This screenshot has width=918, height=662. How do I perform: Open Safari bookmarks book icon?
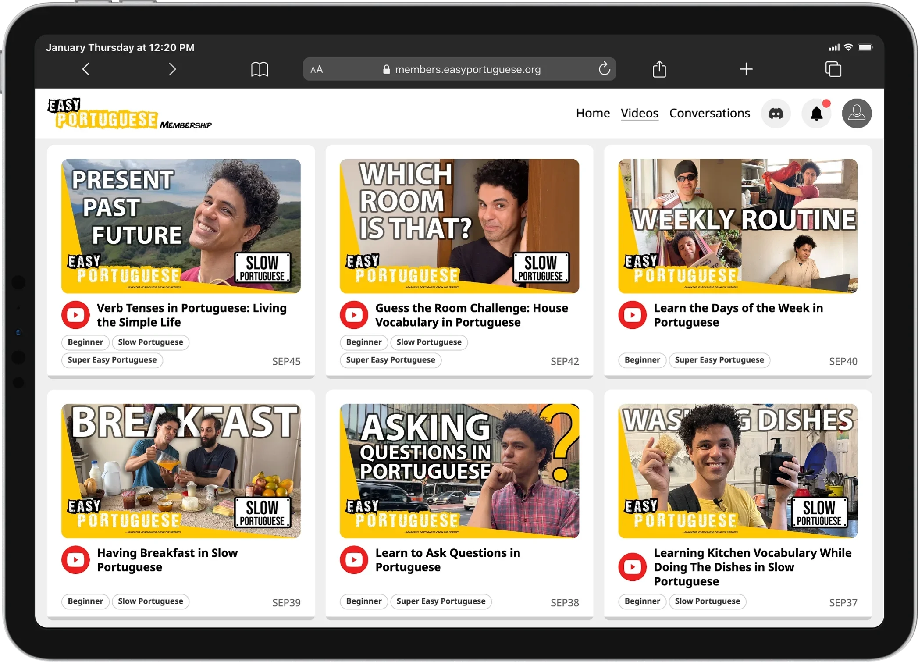coord(260,69)
